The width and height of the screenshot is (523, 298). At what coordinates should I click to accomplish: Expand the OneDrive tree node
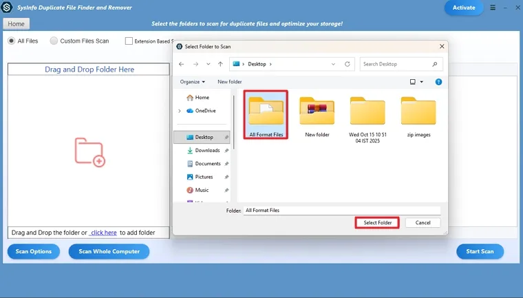point(180,111)
